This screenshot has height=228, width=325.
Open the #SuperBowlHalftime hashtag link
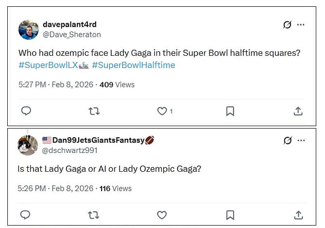click(x=133, y=65)
